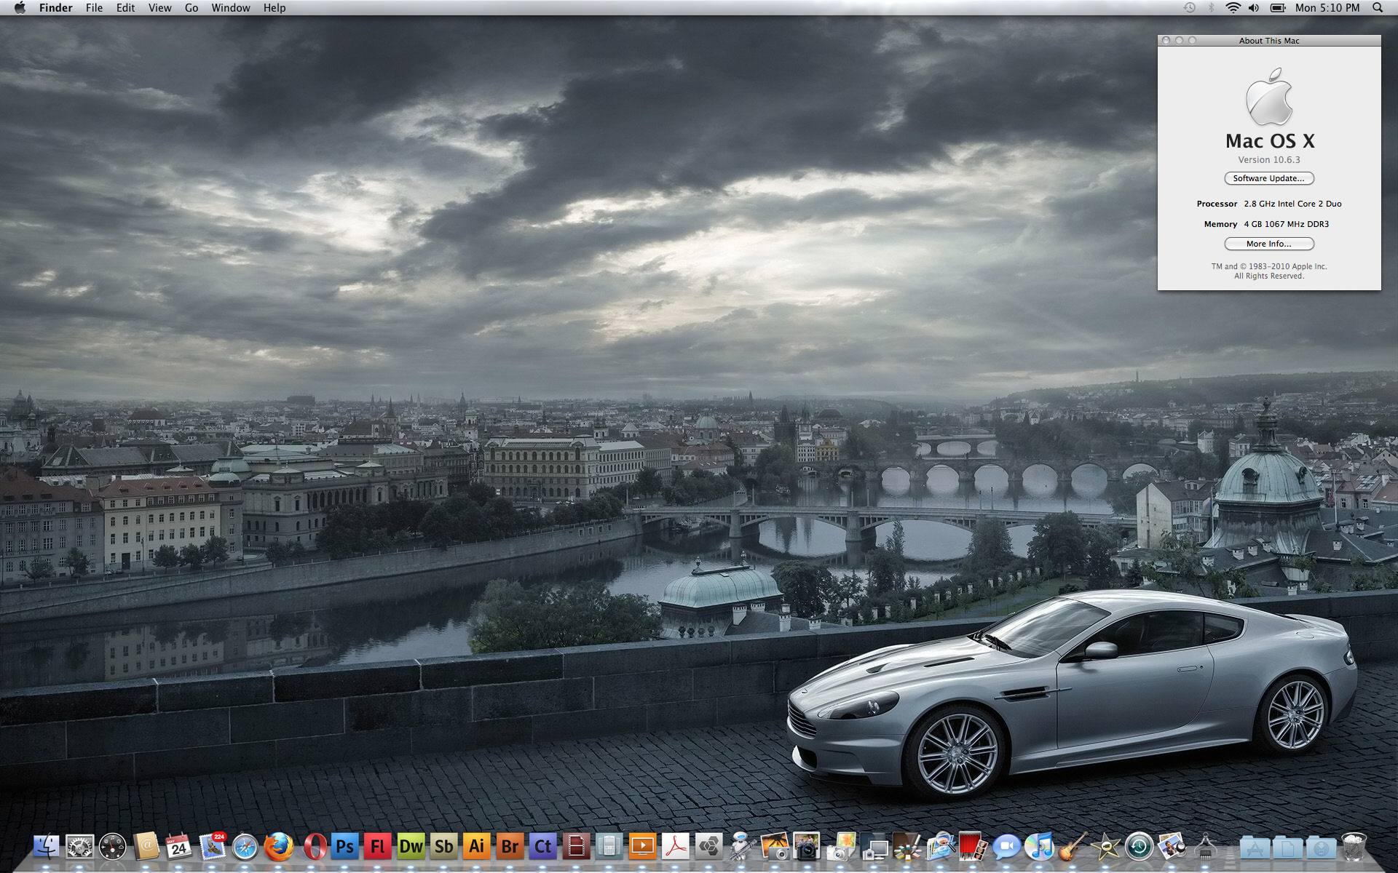
Task: Open Adobe Media Player orange icon
Action: point(642,847)
